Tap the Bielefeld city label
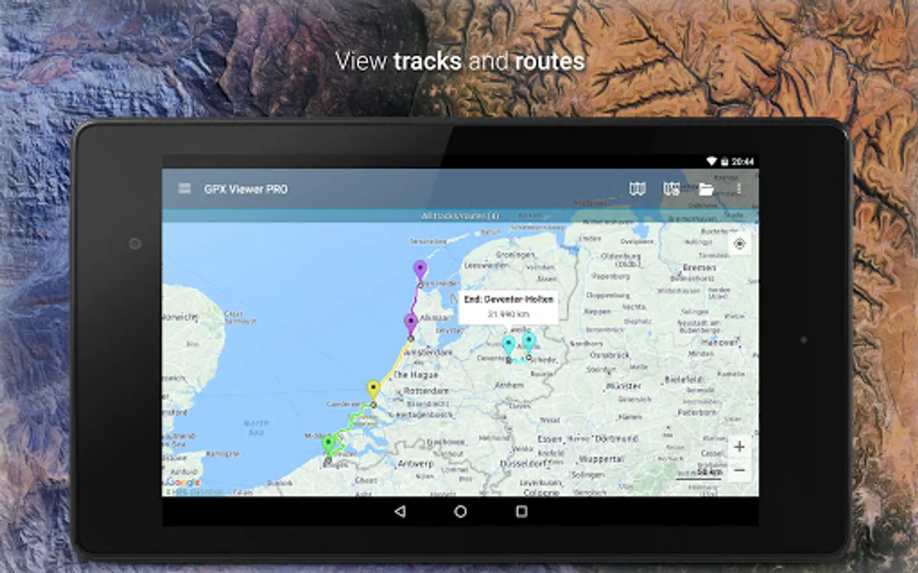The image size is (918, 573). click(683, 379)
